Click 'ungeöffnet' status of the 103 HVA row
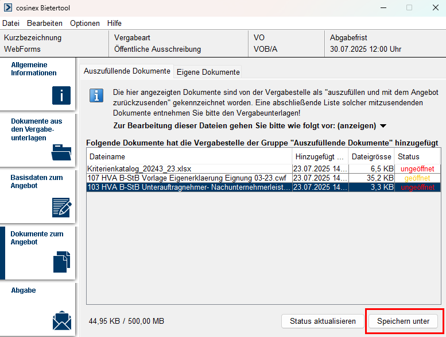The height and width of the screenshot is (337, 446). pos(417,187)
